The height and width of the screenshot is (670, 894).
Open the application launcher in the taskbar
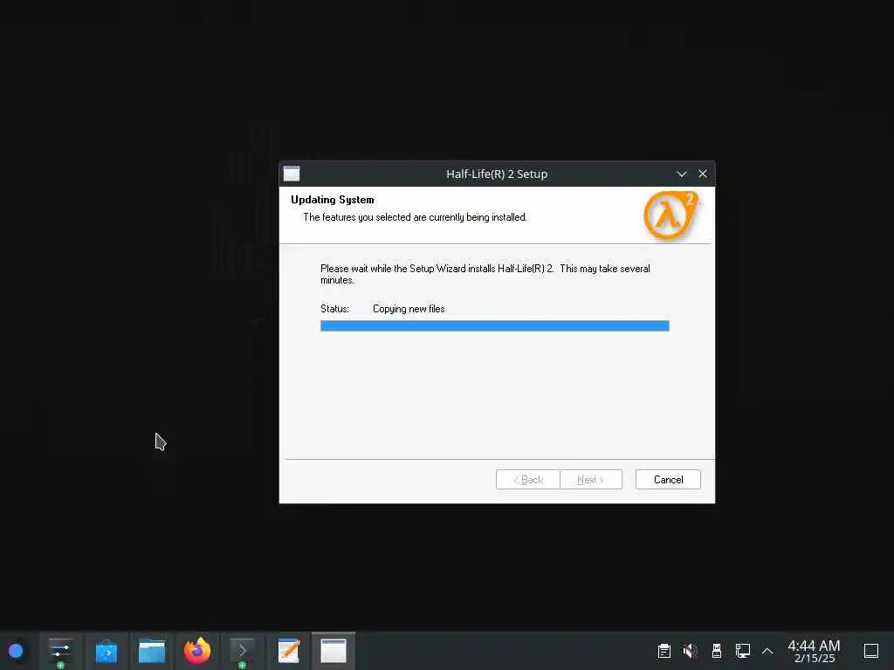(x=16, y=651)
